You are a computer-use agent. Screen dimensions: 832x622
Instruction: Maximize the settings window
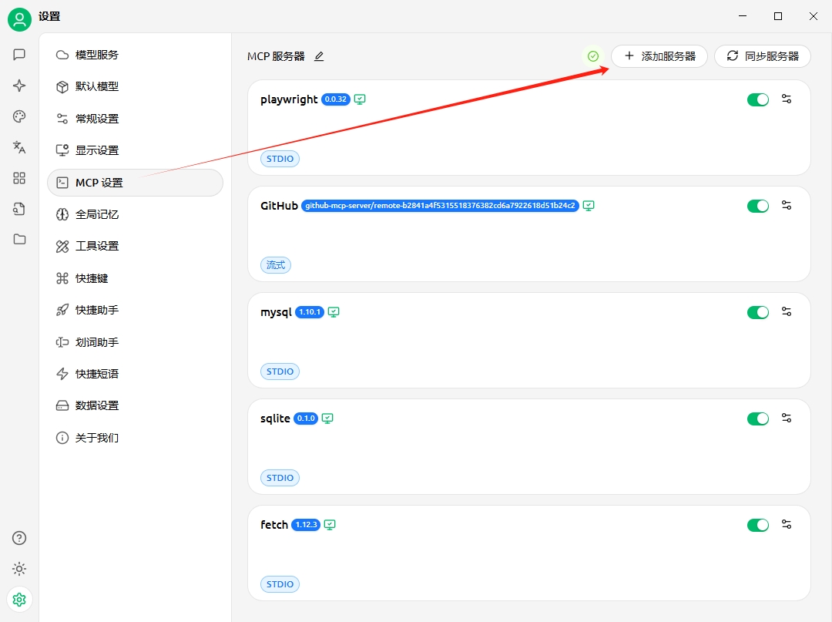[x=778, y=16]
